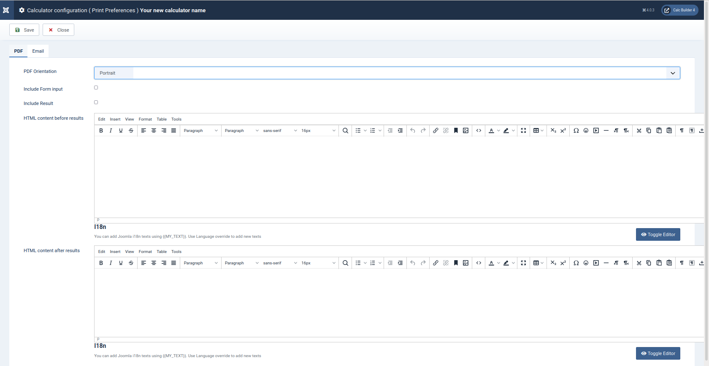709x366 pixels.
Task: Open the Edit menu in before-results editor
Action: (102, 119)
